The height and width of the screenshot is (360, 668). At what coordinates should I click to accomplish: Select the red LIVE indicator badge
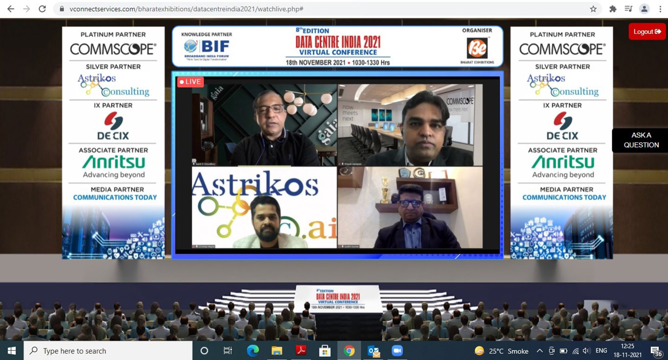(191, 82)
